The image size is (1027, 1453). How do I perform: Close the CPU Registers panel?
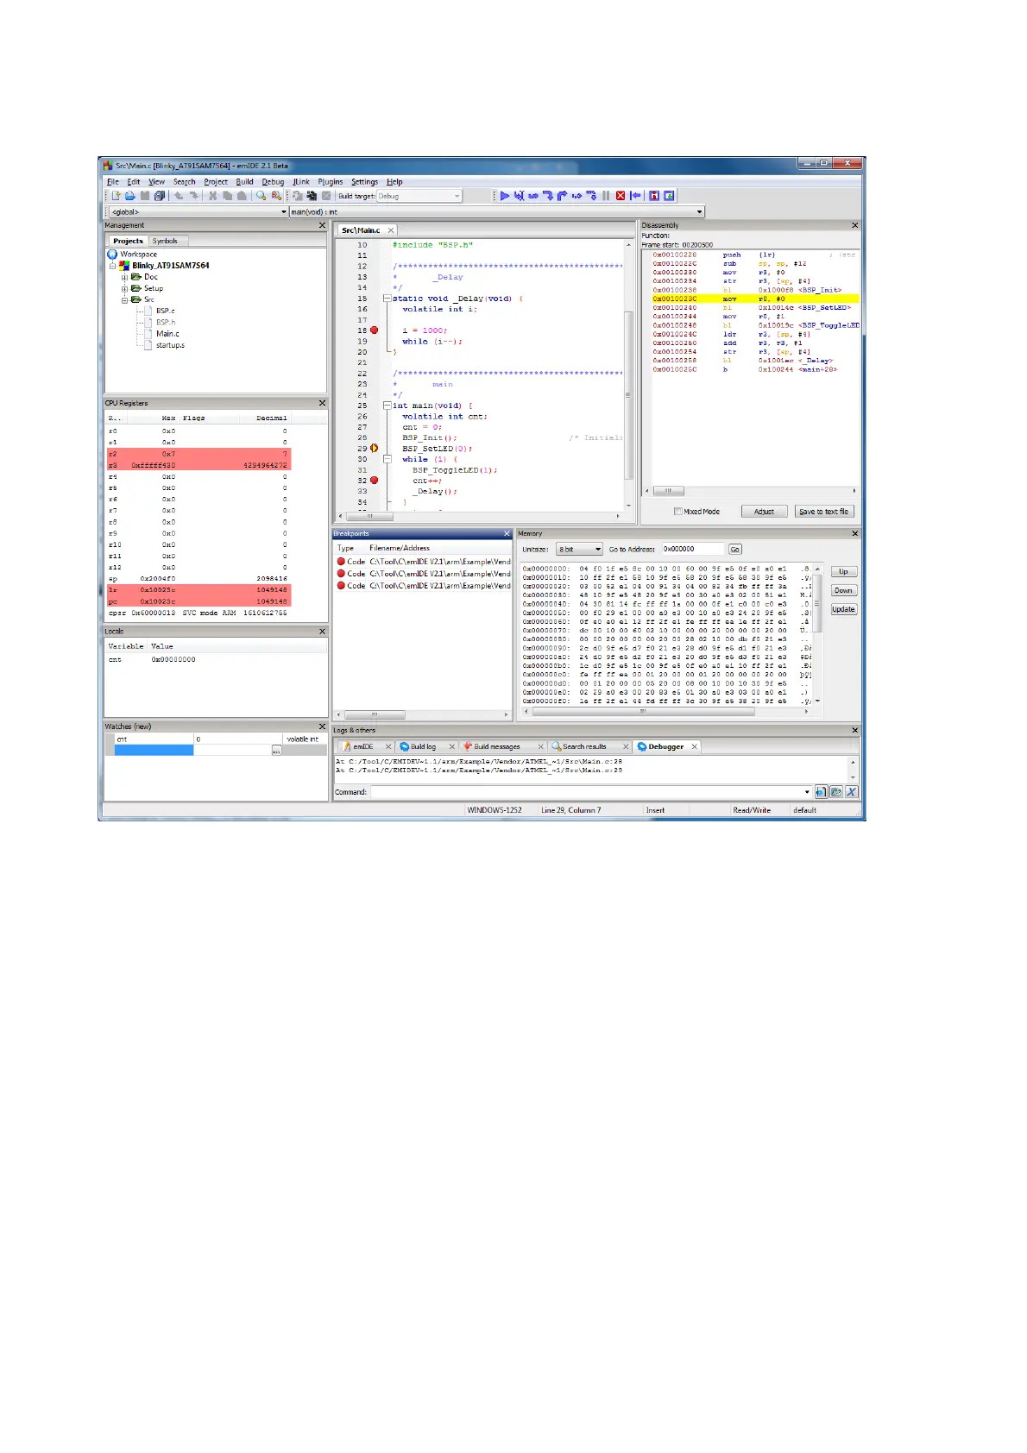click(323, 403)
